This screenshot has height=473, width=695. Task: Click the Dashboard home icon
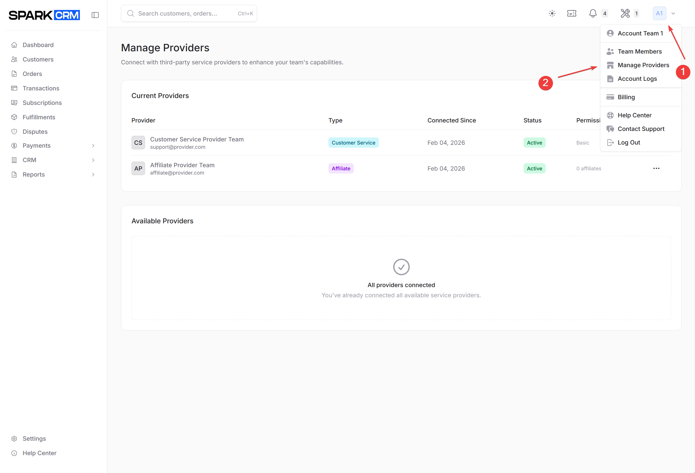click(14, 45)
